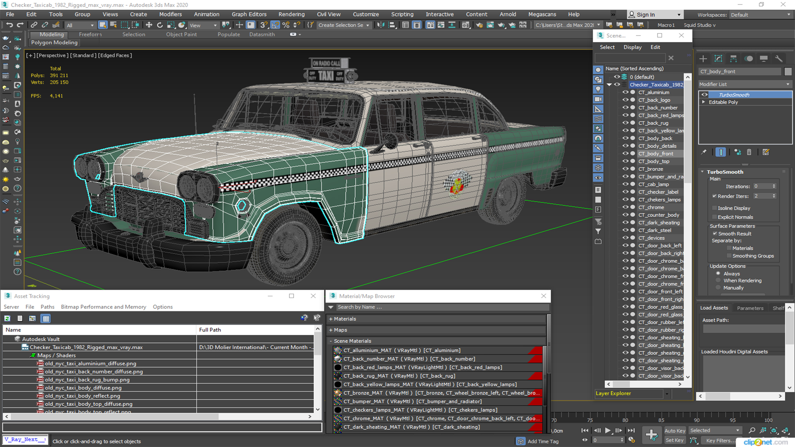This screenshot has height=447, width=795.
Task: Open Bitmap Performance and Memory menu
Action: [104, 307]
